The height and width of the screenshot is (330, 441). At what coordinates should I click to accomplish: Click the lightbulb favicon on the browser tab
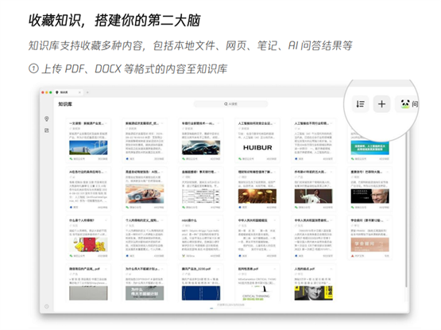pos(57,92)
